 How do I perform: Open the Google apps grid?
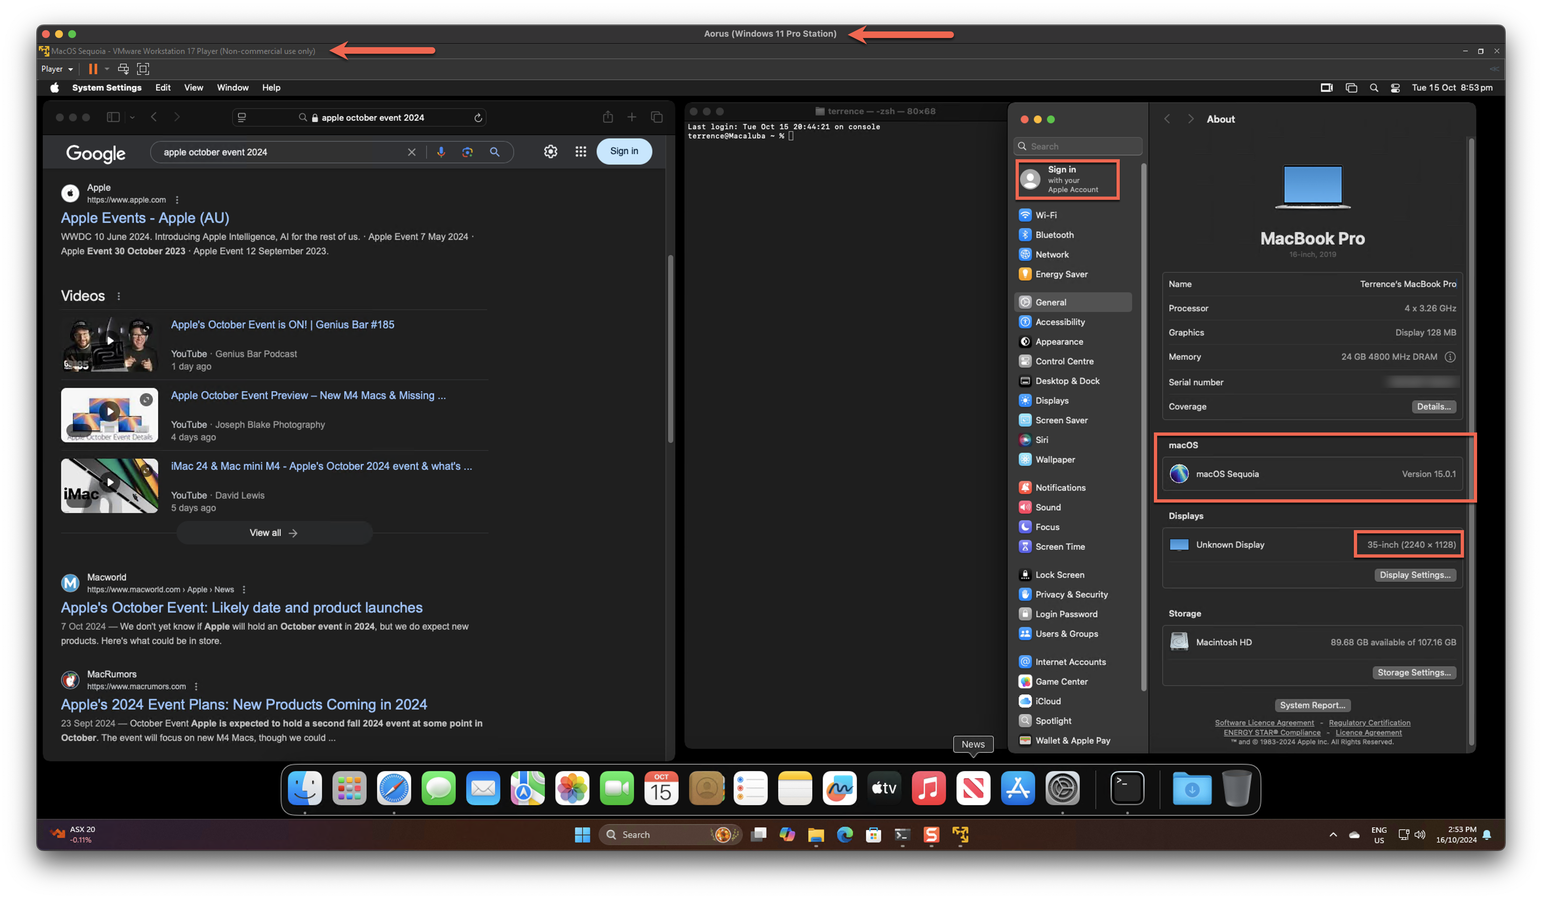[580, 151]
